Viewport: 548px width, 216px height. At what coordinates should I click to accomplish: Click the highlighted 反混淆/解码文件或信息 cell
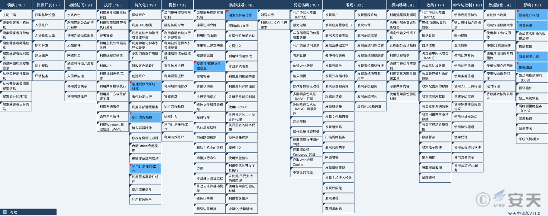coord(210,66)
